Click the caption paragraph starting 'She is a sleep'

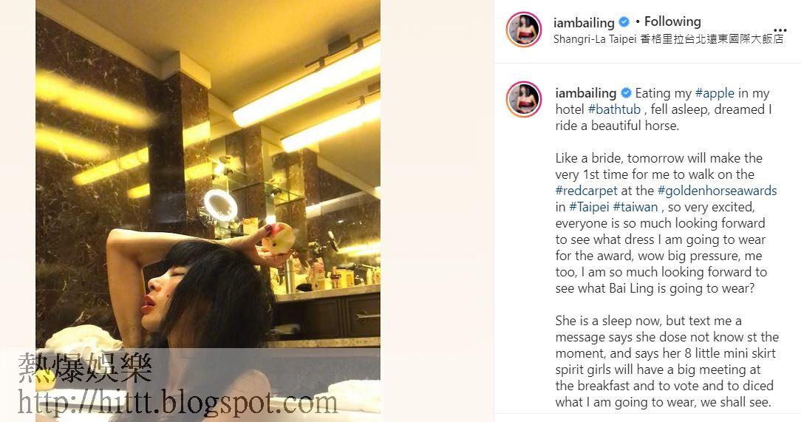tap(667, 361)
